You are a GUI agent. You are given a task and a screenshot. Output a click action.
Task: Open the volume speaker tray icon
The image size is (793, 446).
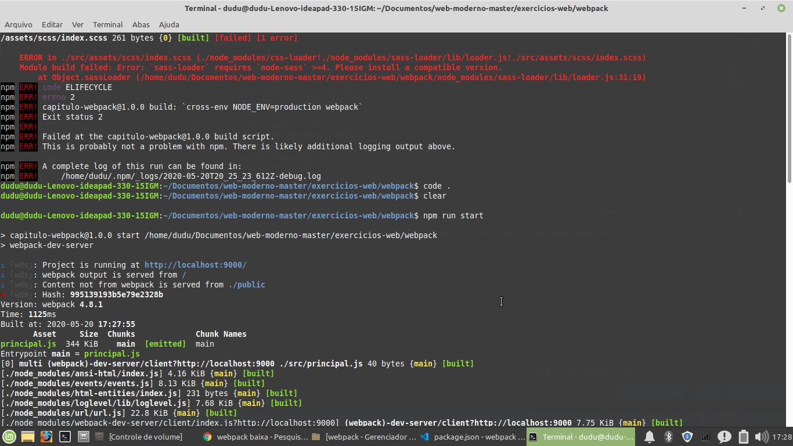pos(761,437)
